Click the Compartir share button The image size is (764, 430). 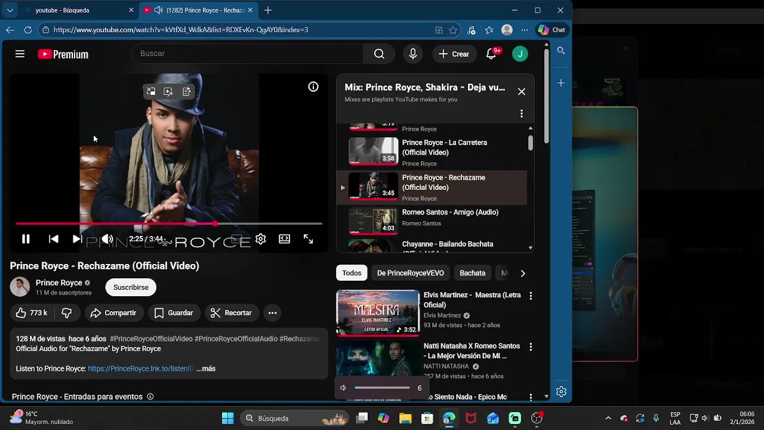[x=113, y=313]
